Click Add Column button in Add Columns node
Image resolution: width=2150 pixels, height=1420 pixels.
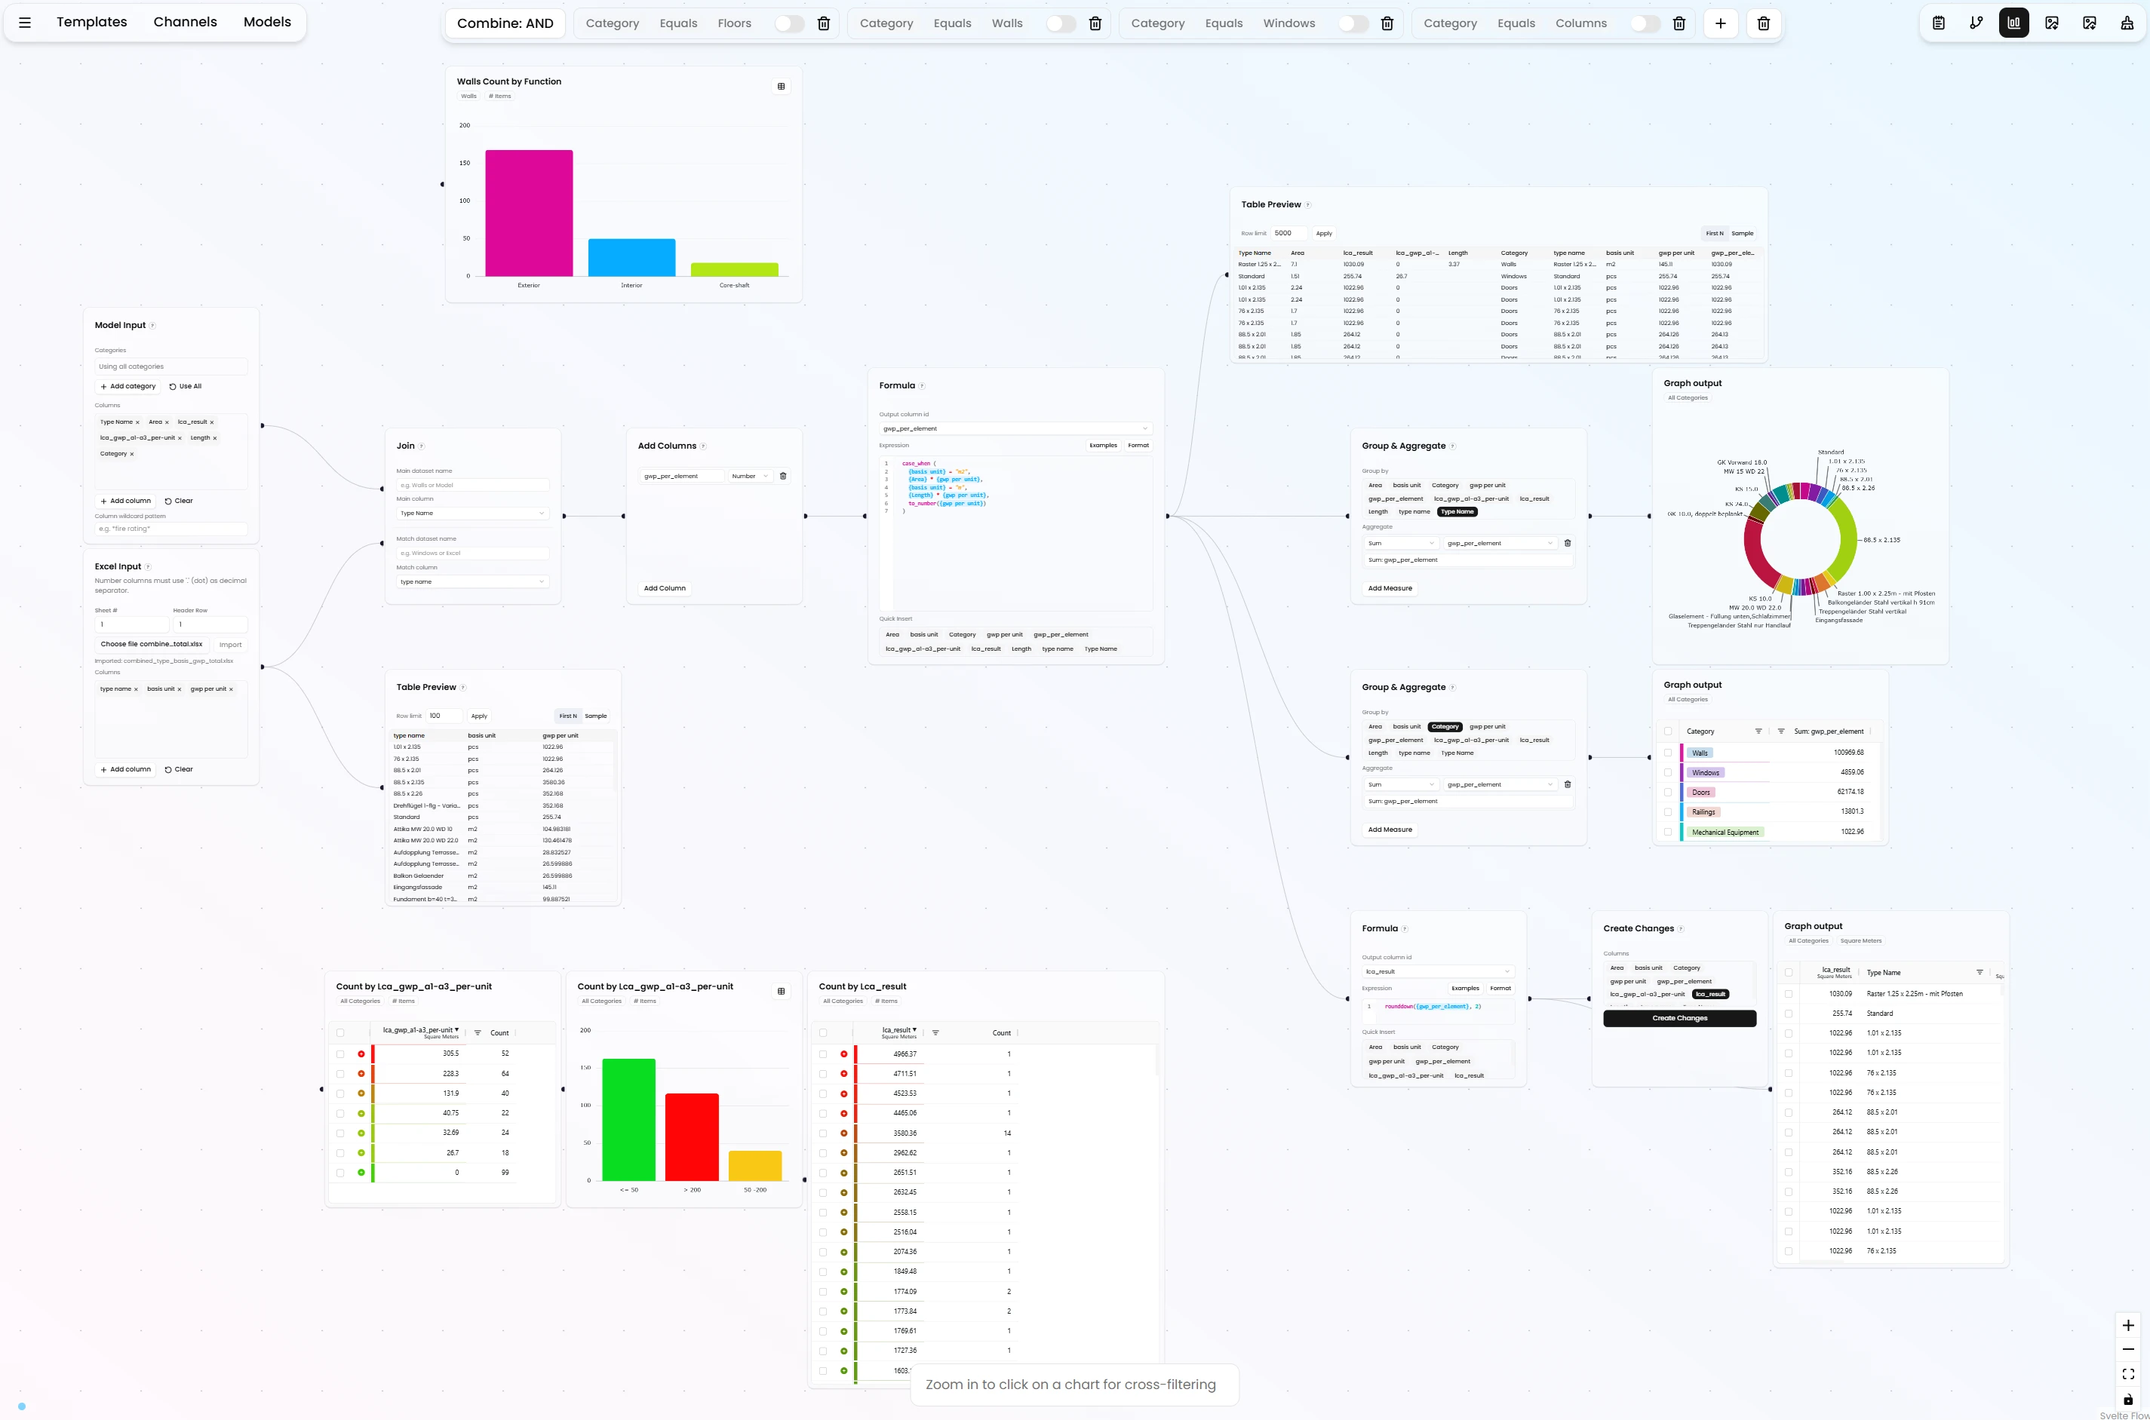click(x=664, y=589)
